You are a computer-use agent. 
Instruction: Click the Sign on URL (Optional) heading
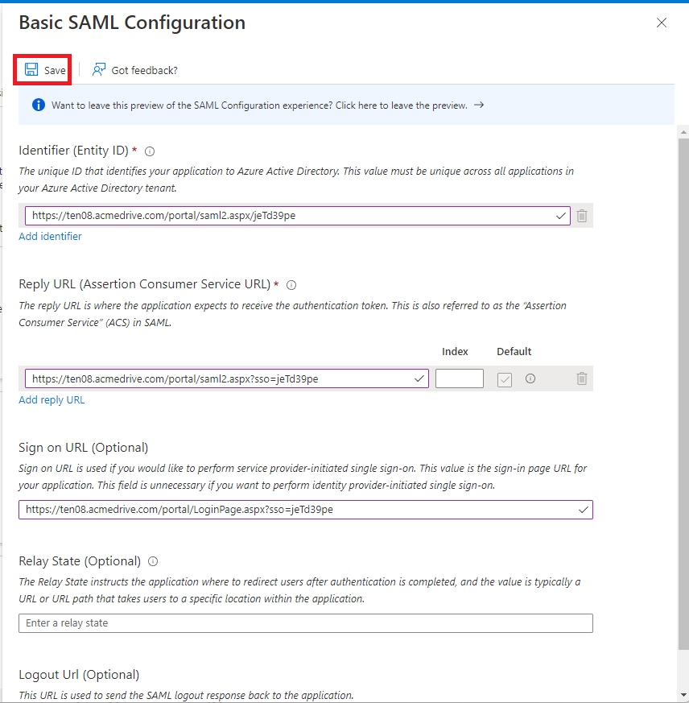pyautogui.click(x=84, y=448)
